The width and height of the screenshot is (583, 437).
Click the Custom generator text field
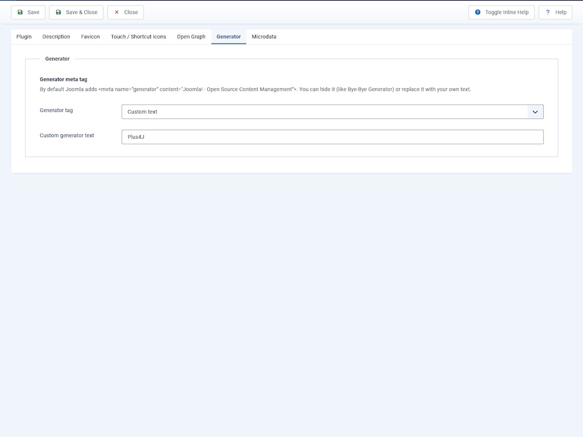(332, 137)
